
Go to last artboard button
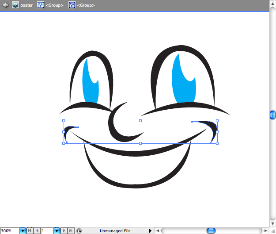71,230
